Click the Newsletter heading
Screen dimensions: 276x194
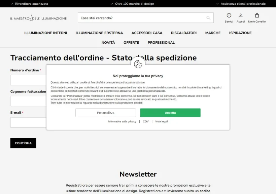point(138,174)
